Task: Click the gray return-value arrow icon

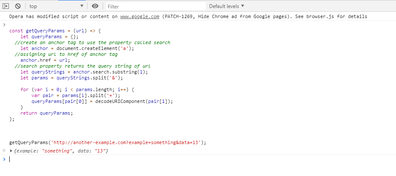Action: click(4, 151)
